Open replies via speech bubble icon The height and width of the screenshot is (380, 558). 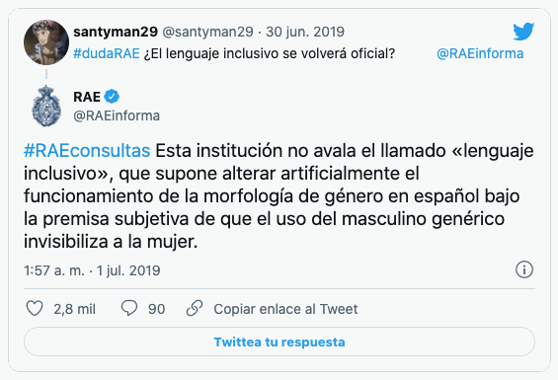128,308
